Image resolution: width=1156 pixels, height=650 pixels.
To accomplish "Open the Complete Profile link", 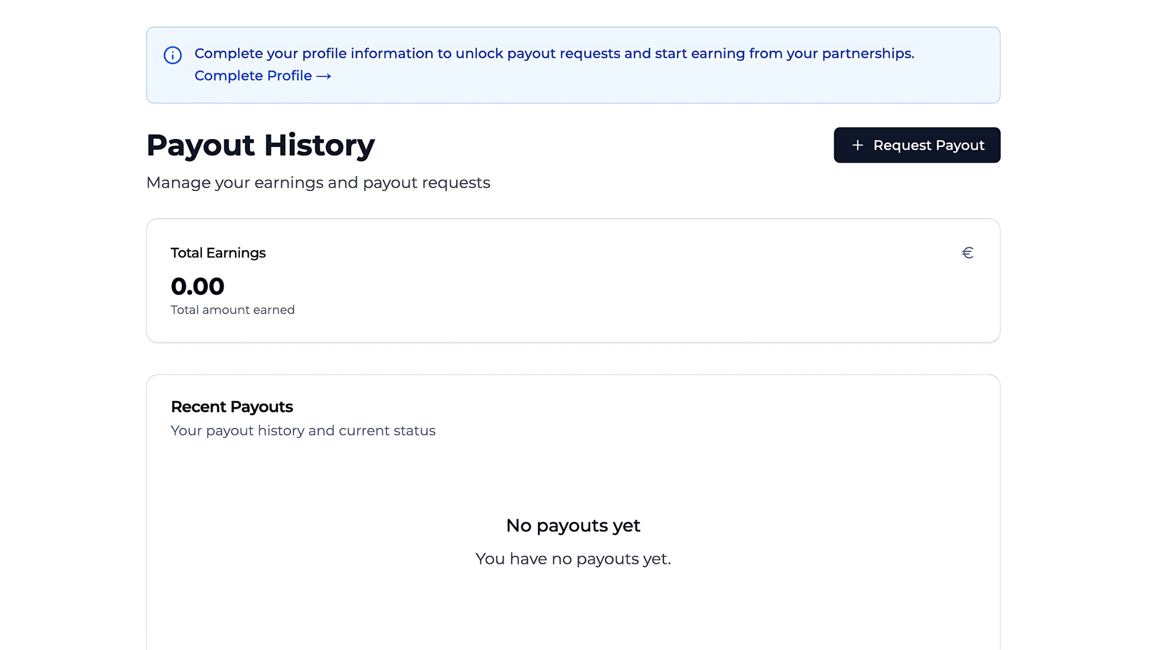I will tap(253, 76).
